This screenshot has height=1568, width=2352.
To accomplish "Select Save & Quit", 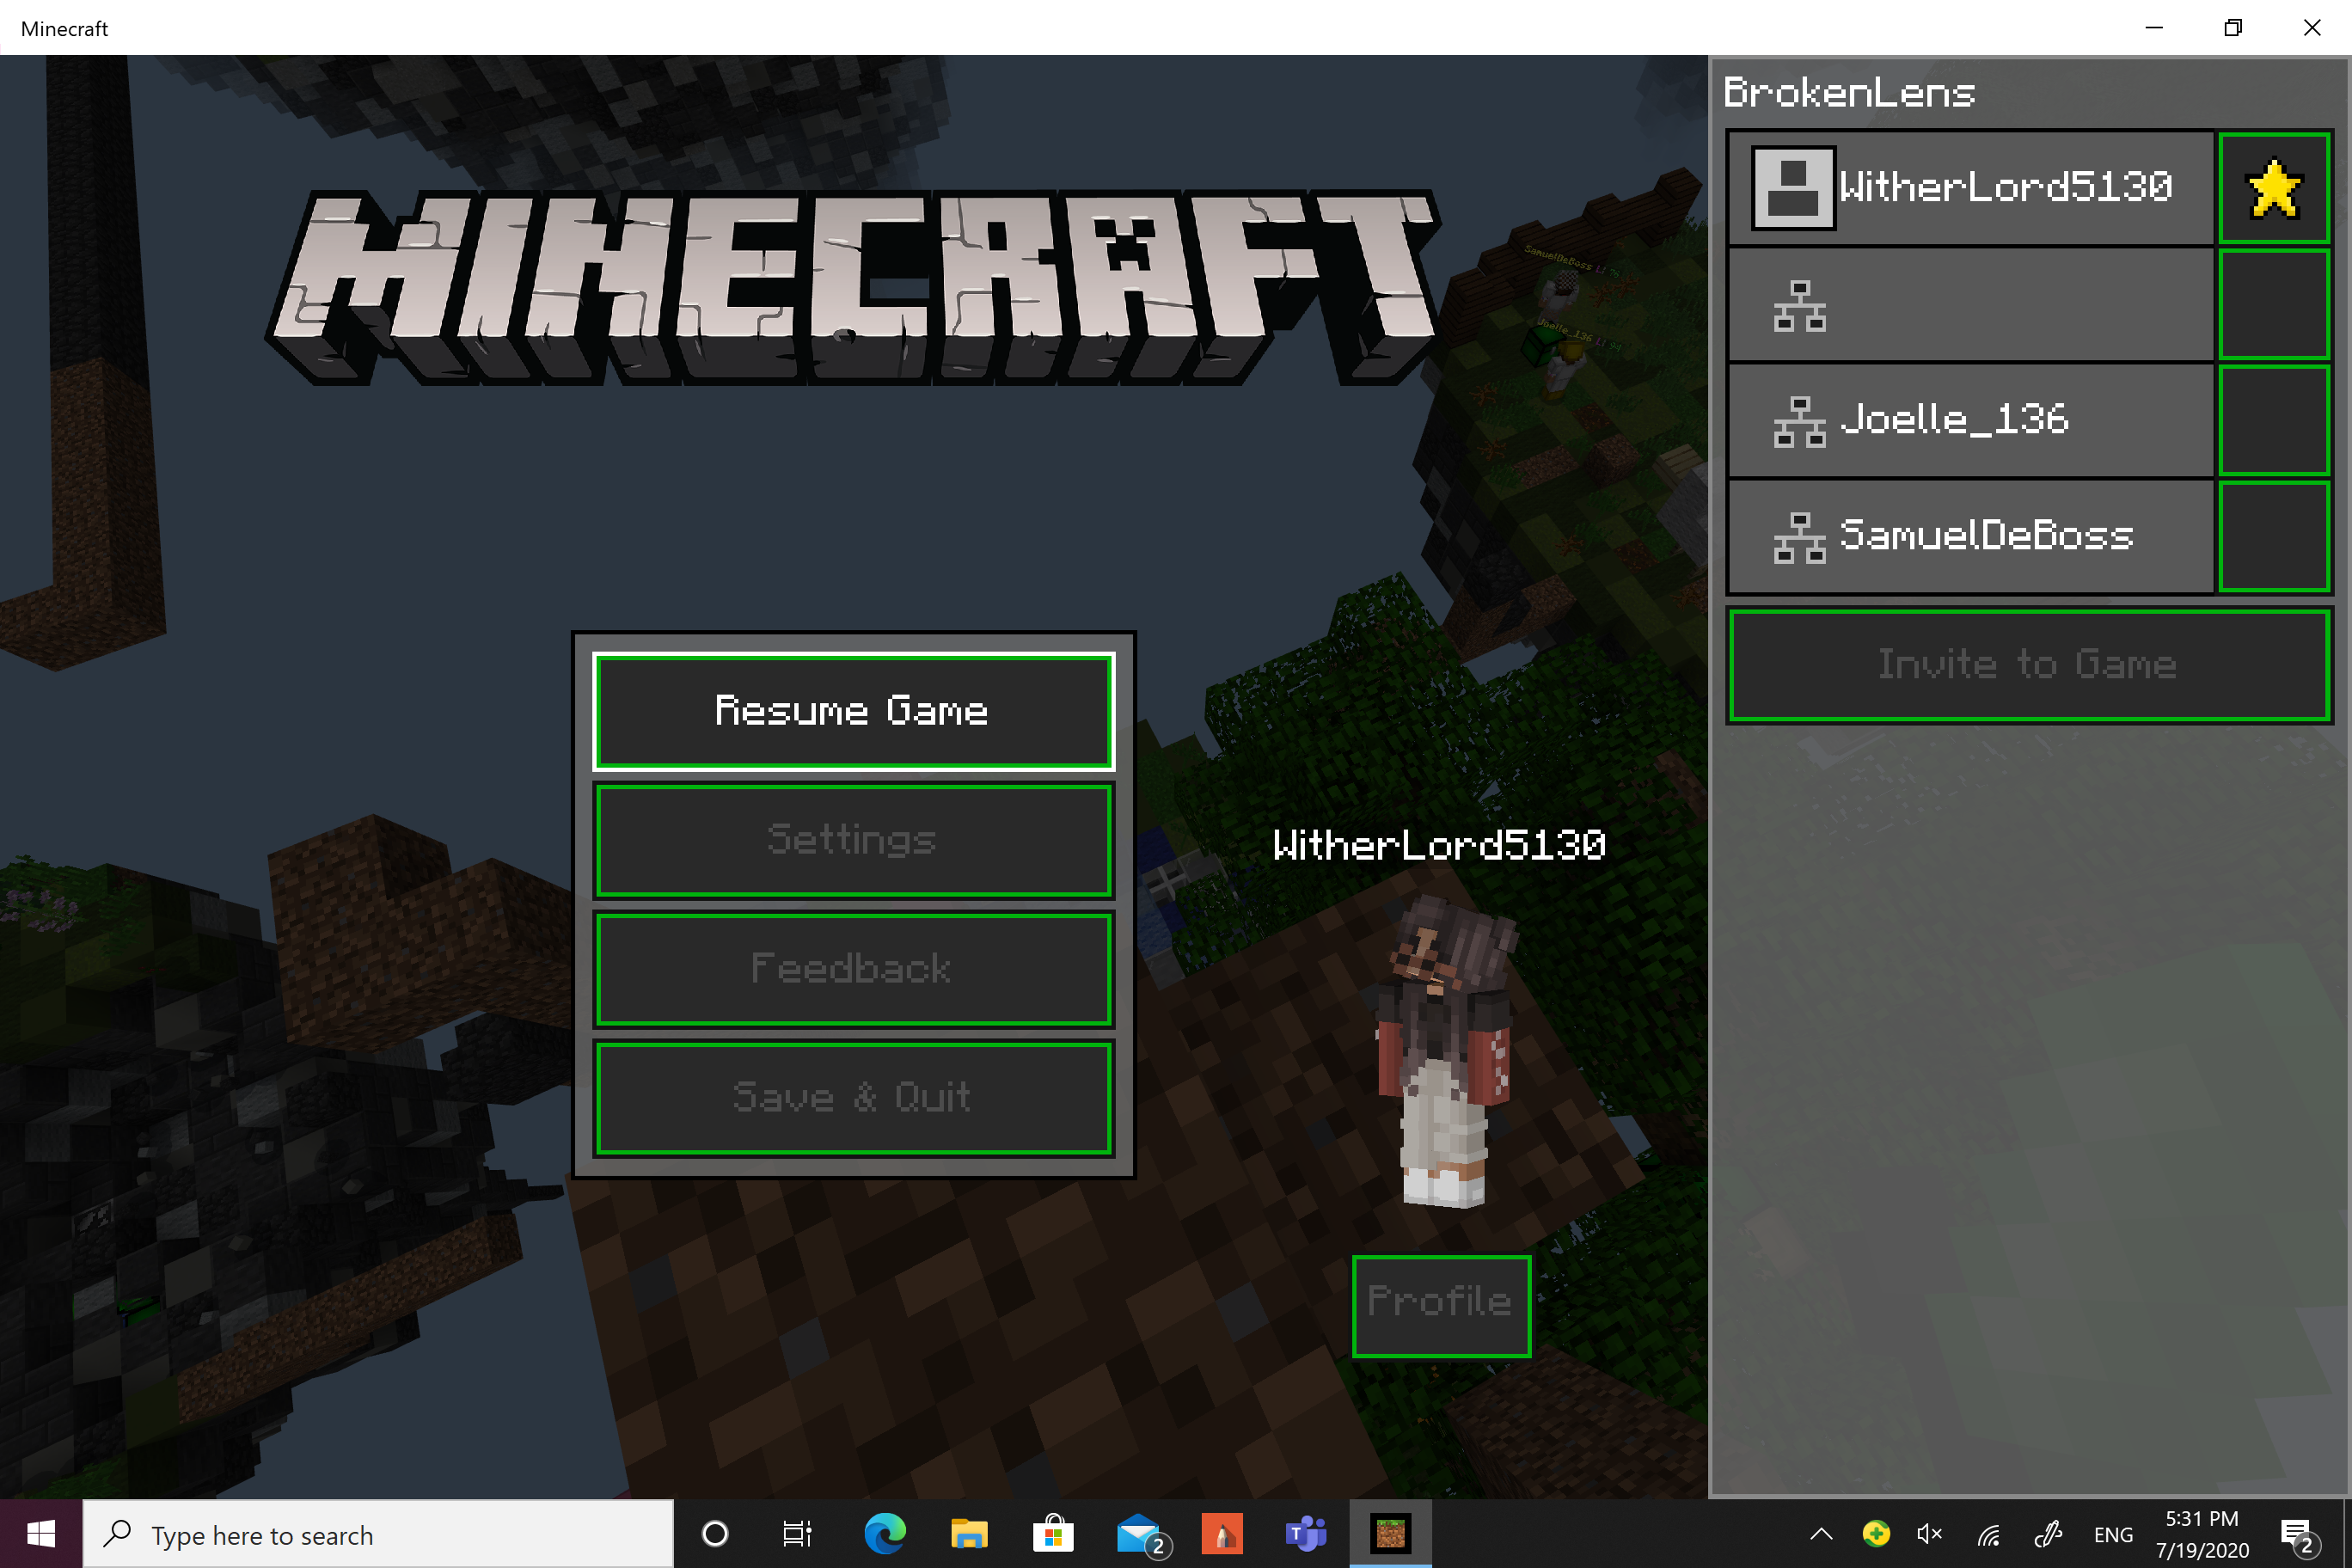I will click(x=853, y=1098).
